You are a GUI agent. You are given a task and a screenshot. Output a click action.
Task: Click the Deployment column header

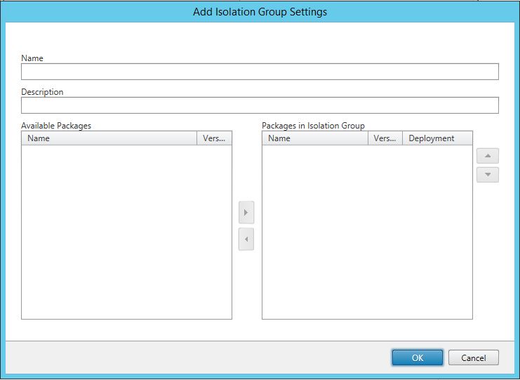[x=437, y=138]
